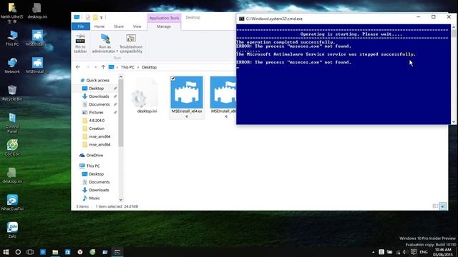Switch to details view in the status bar
The image size is (458, 257).
[x=435, y=206]
